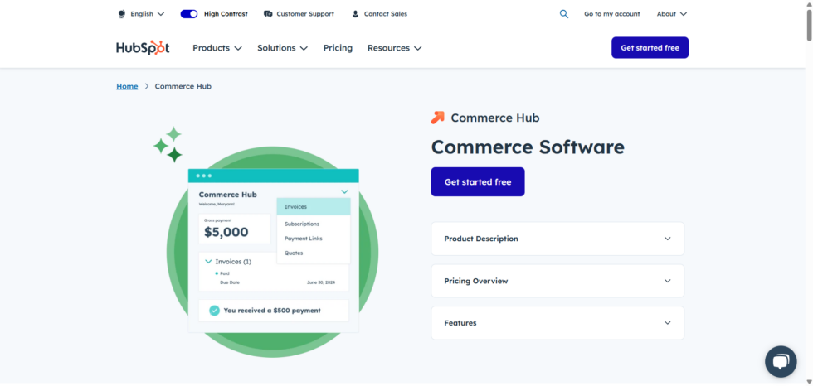The height and width of the screenshot is (386, 813).
Task: Click the scrollbar up arrow
Action: pos(809,3)
